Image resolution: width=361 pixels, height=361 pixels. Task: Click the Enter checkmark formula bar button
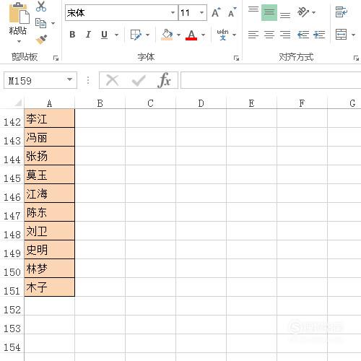coord(139,80)
